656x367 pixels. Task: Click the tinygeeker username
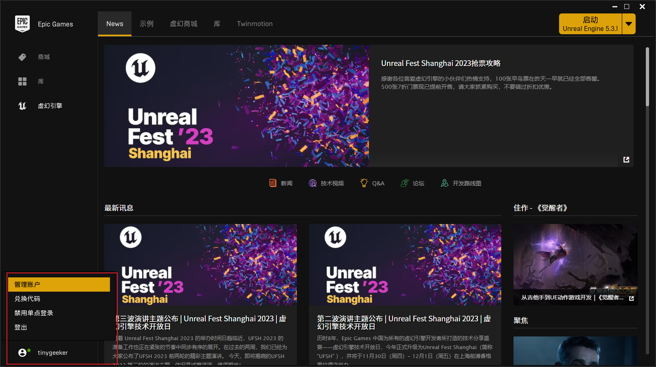53,353
